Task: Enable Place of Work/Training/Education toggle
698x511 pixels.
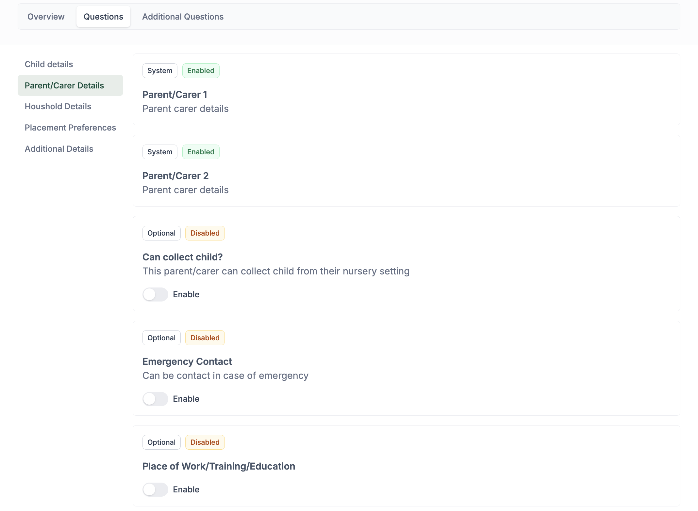Action: click(x=155, y=489)
